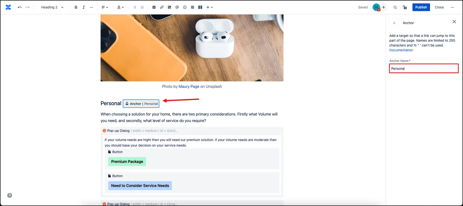Click the 'Photo by' caption text
463x206 pixels.
pyautogui.click(x=170, y=87)
